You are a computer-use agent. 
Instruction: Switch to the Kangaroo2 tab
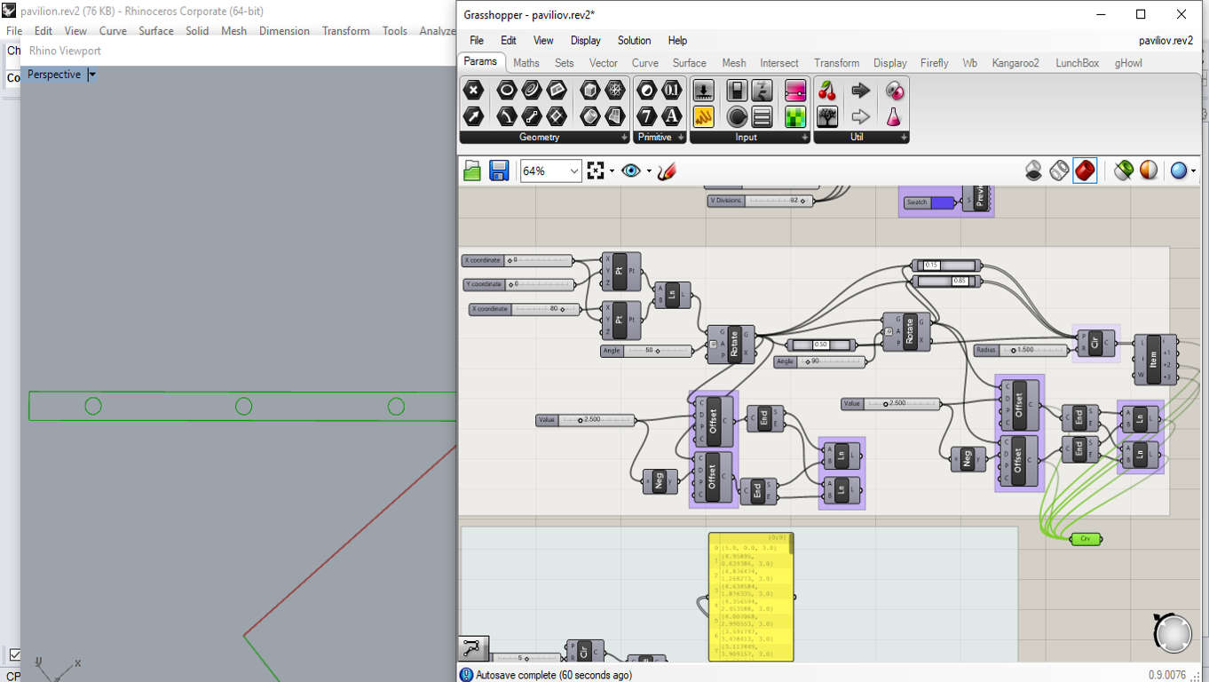tap(1015, 63)
